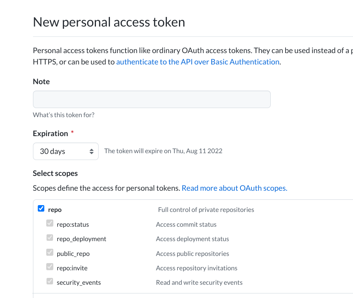This screenshot has height=298, width=353.
Task: Toggle the repo_deployment checkbox
Action: [50, 238]
